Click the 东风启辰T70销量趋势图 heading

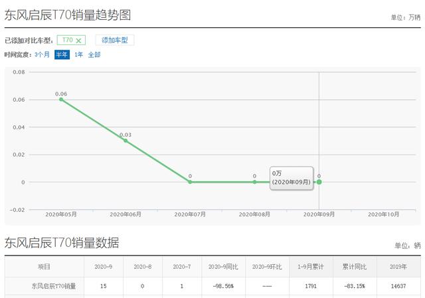68,15
